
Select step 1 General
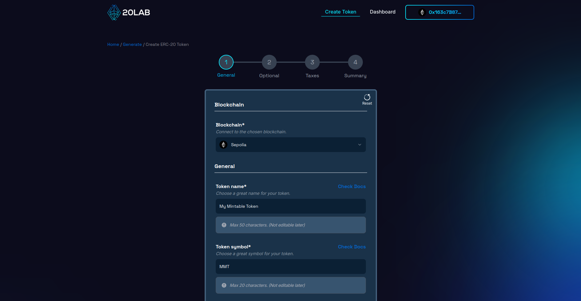[226, 62]
